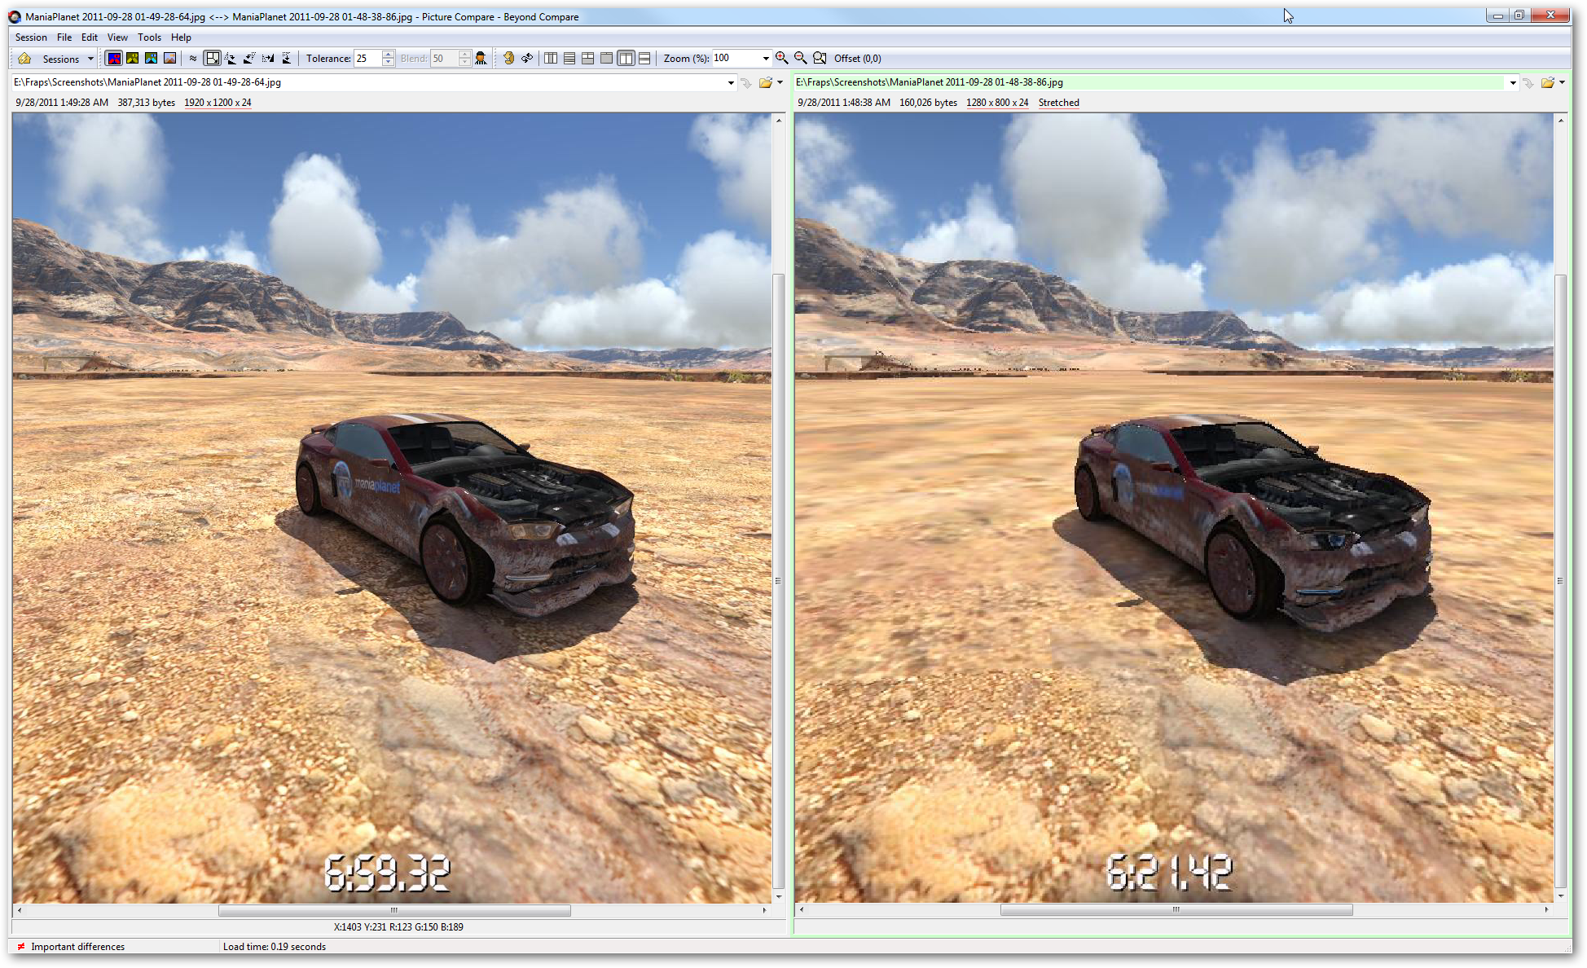Select Mismatch Range mode icon
Viewport: 1587px width, 968px height.
click(133, 59)
